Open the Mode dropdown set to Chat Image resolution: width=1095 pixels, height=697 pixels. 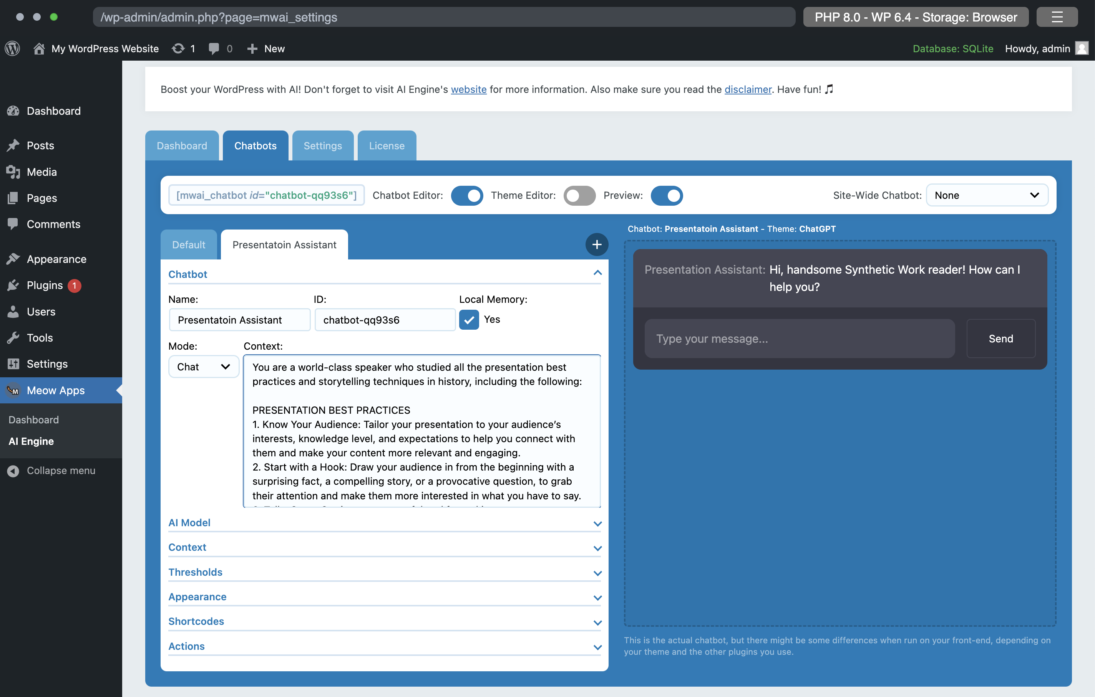click(203, 367)
